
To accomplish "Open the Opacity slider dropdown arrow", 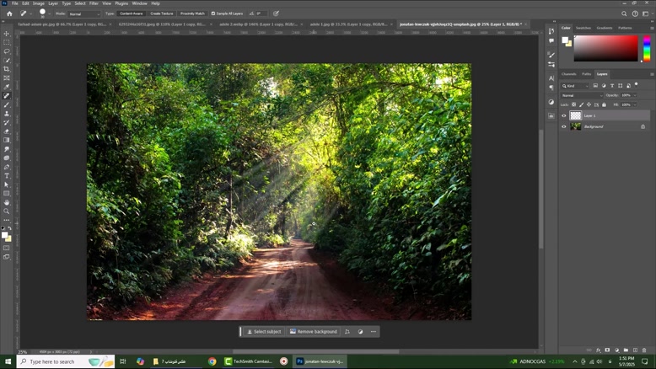I will 635,95.
